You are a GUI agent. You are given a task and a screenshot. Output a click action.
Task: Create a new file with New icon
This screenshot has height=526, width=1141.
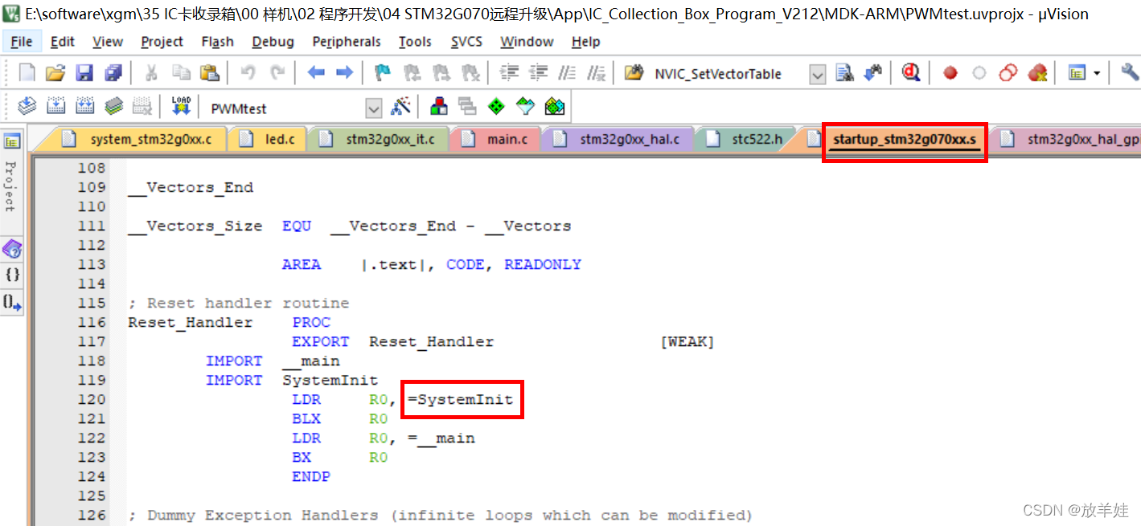(x=27, y=73)
